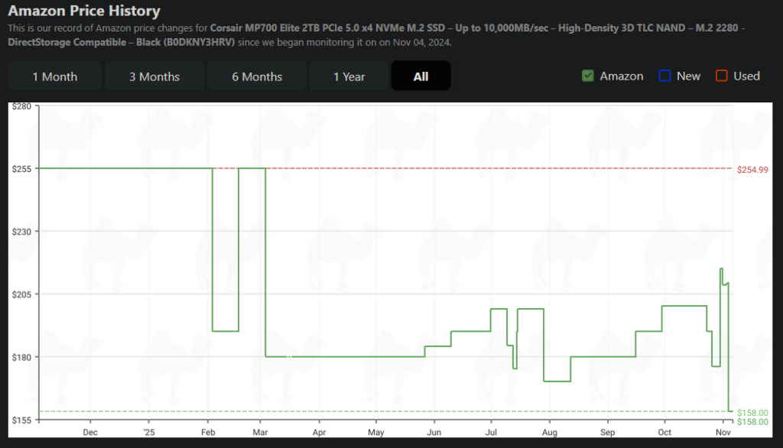Click the $280 y-axis label

[21, 106]
